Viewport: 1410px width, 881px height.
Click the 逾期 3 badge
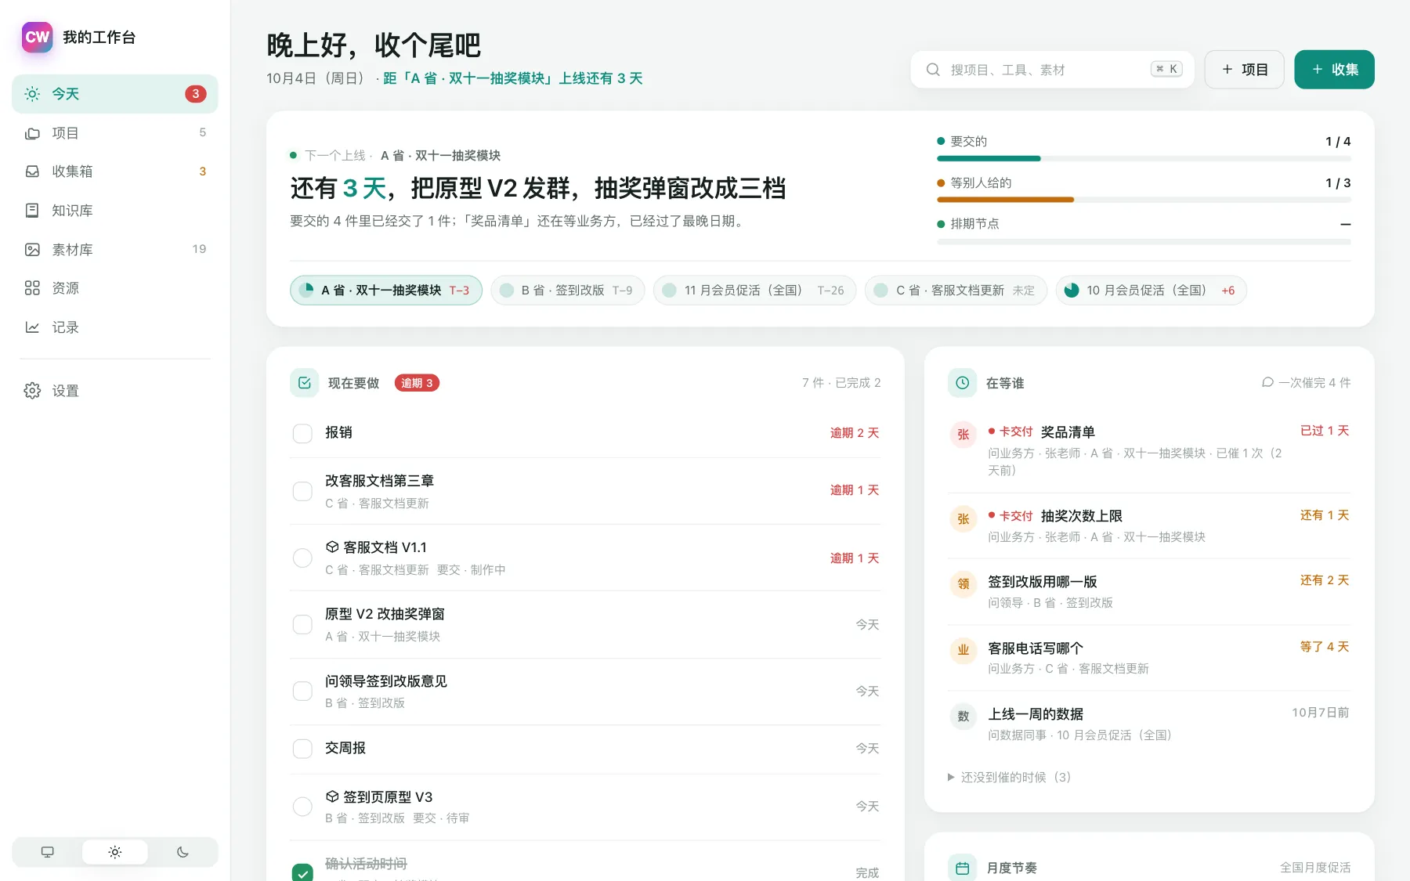[417, 383]
